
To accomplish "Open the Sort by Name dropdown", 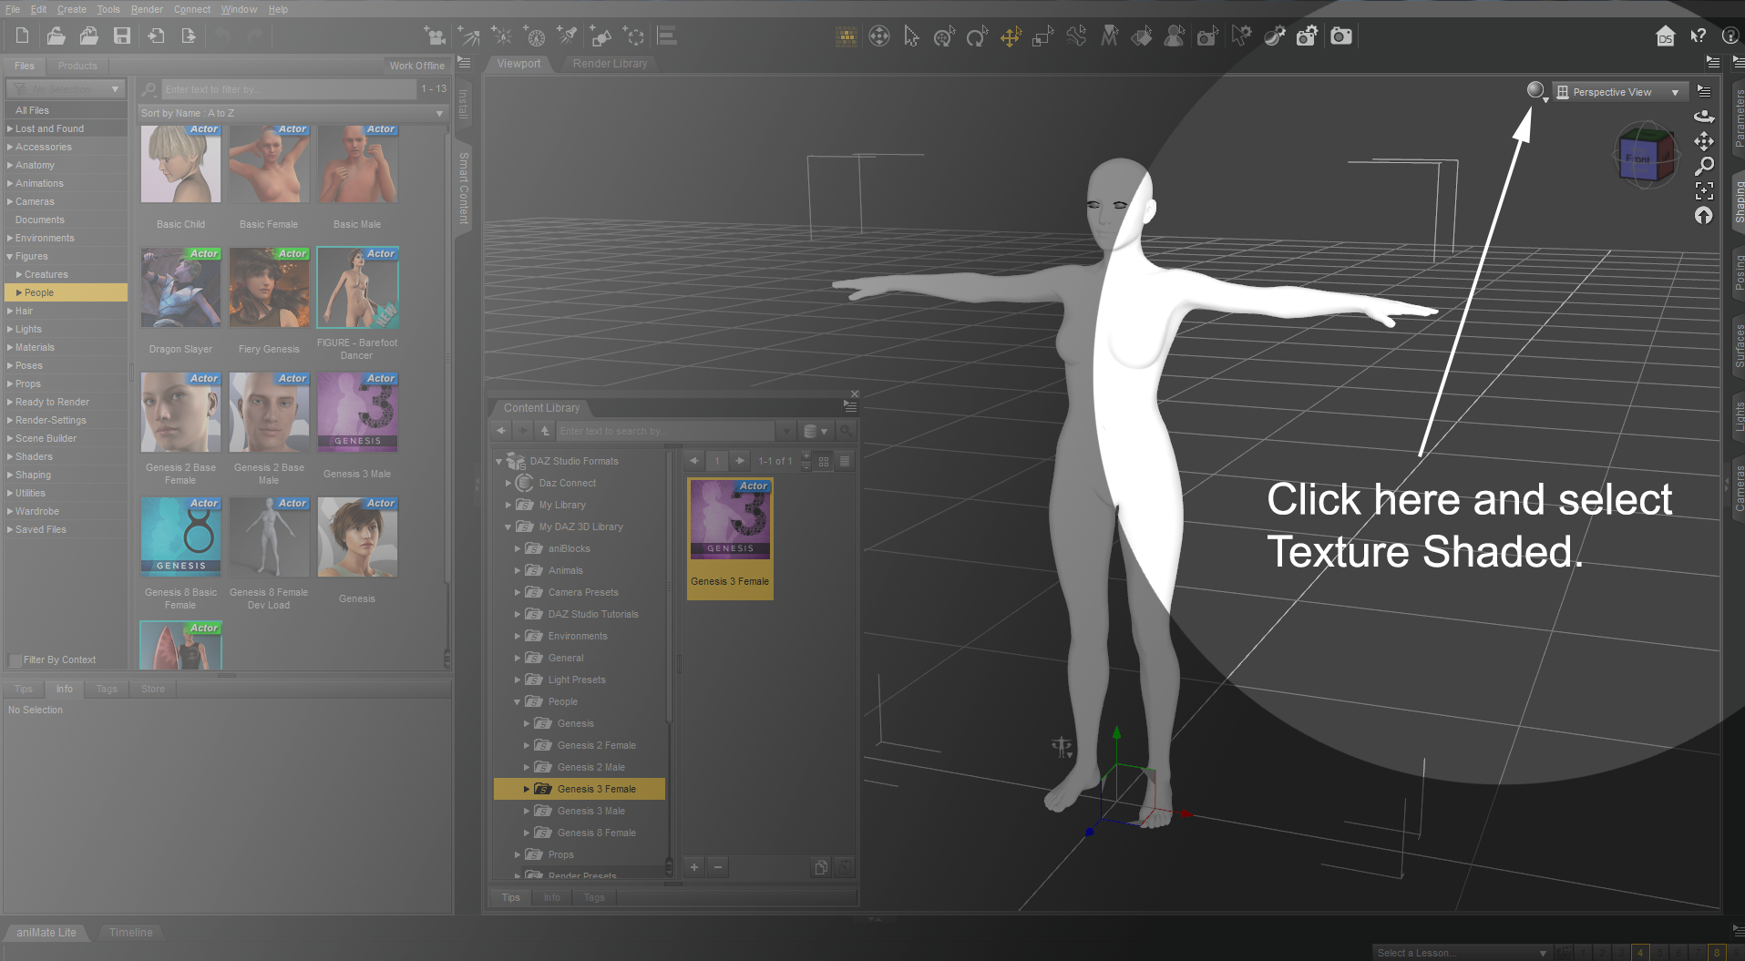I will tap(292, 113).
